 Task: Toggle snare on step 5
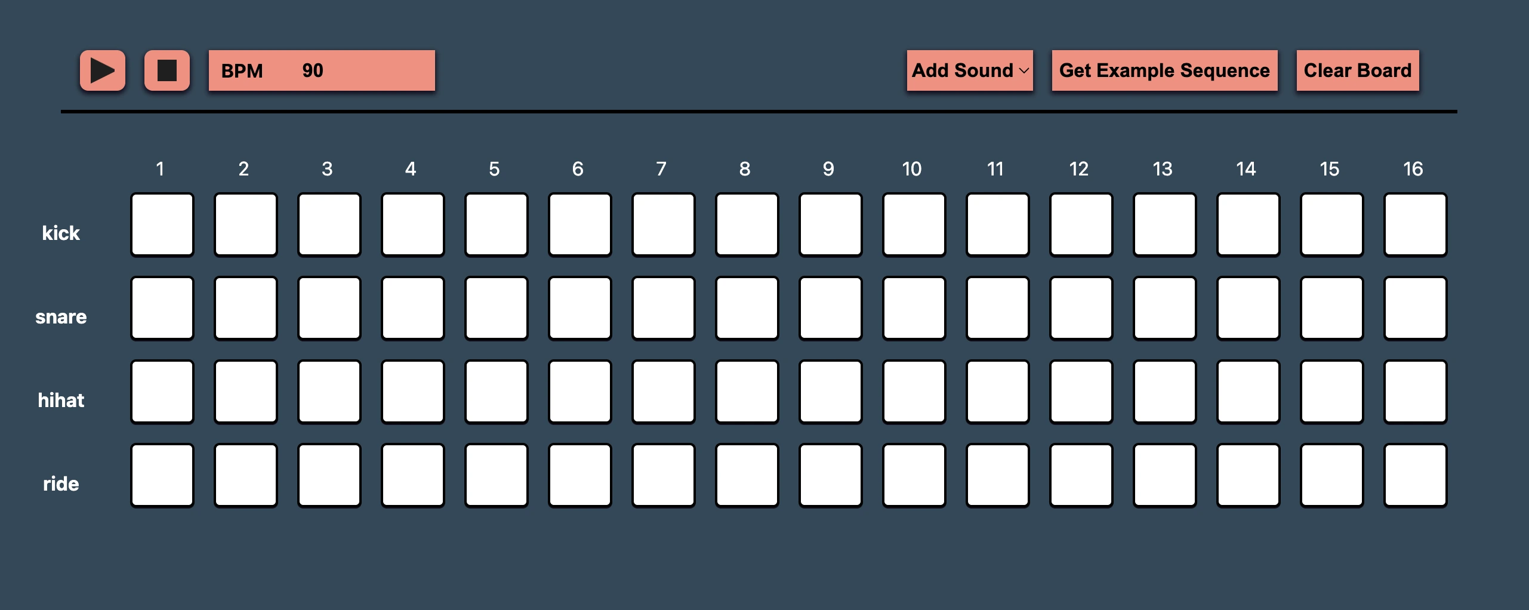496,308
